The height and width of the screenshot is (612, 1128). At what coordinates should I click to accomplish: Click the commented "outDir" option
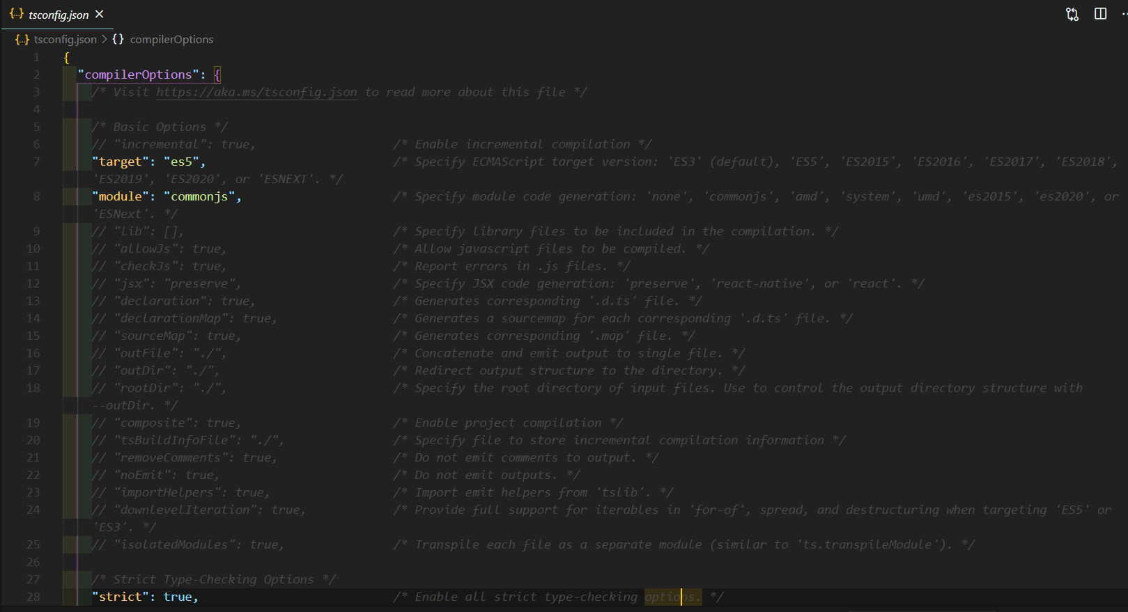point(156,370)
